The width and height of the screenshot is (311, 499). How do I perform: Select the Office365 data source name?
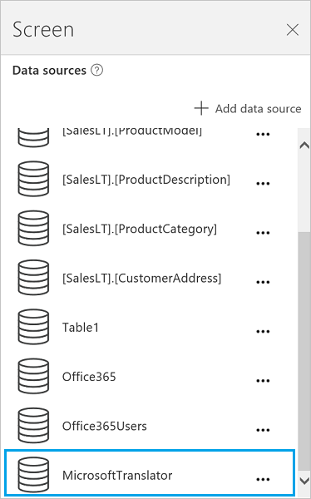(x=89, y=377)
